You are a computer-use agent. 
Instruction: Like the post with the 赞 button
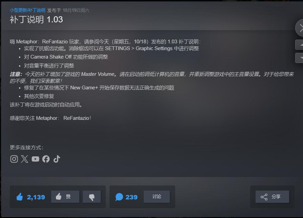point(65,197)
